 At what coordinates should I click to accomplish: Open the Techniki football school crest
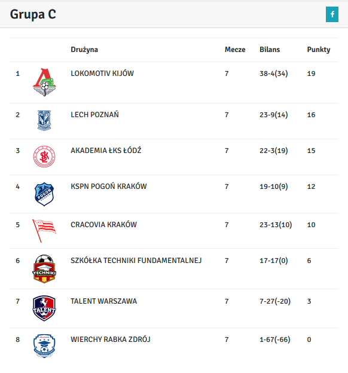point(44,269)
